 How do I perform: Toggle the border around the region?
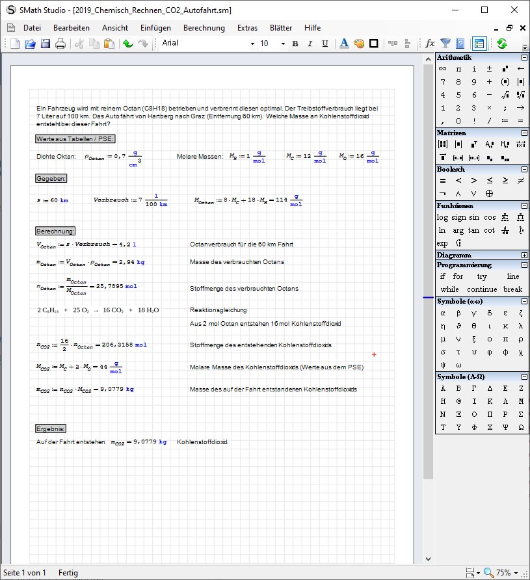click(x=374, y=44)
